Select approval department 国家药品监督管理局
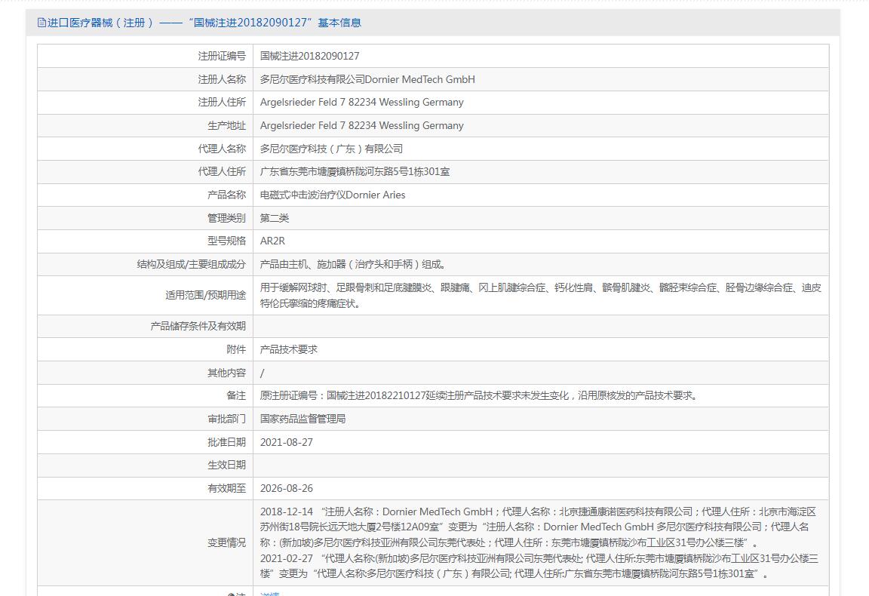 point(303,419)
